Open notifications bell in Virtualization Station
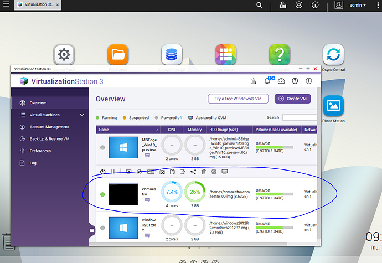 tap(267, 81)
